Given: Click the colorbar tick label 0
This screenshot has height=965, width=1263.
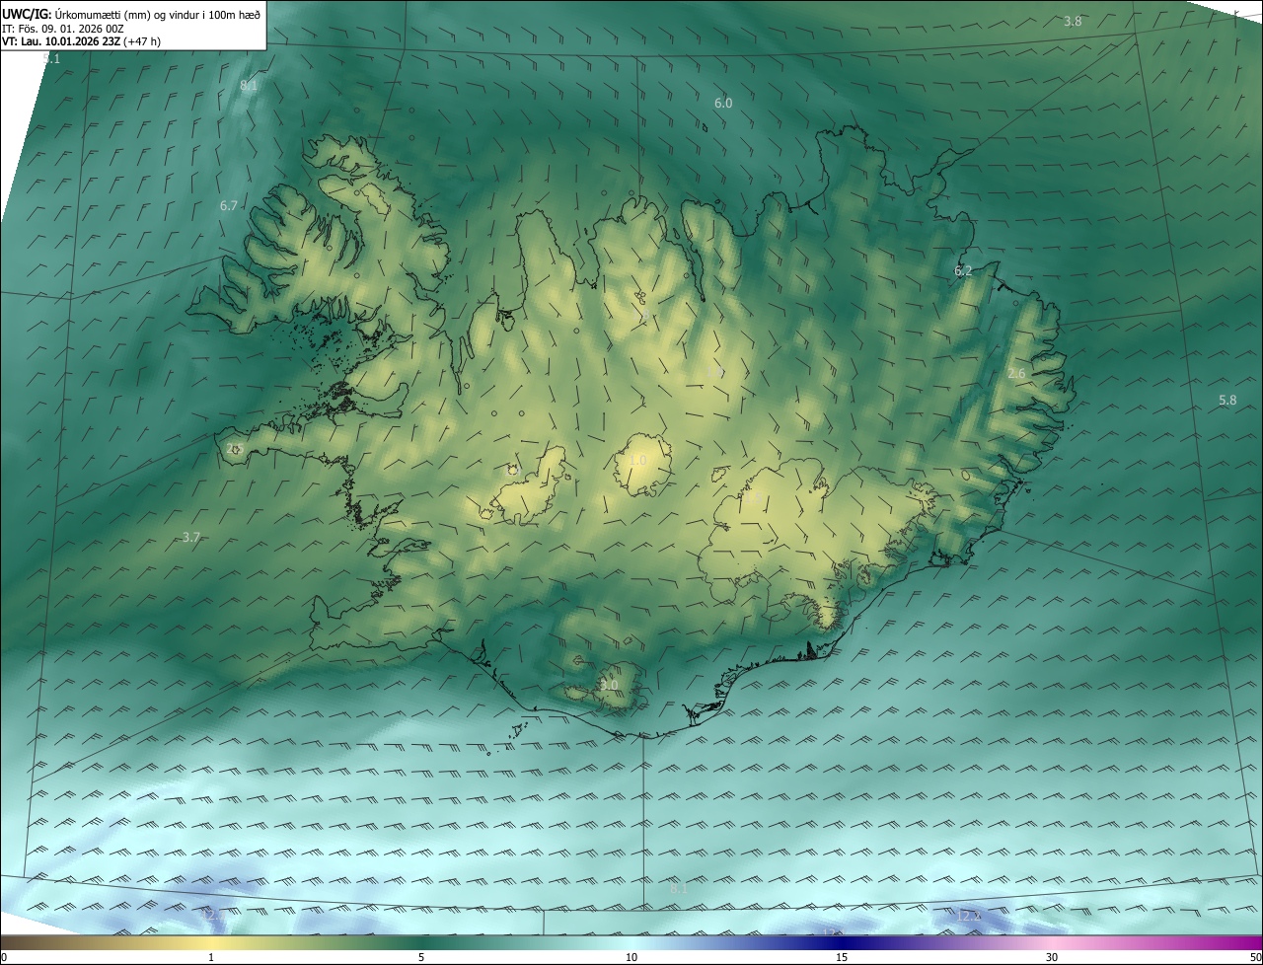Looking at the screenshot, I should click(x=4, y=957).
